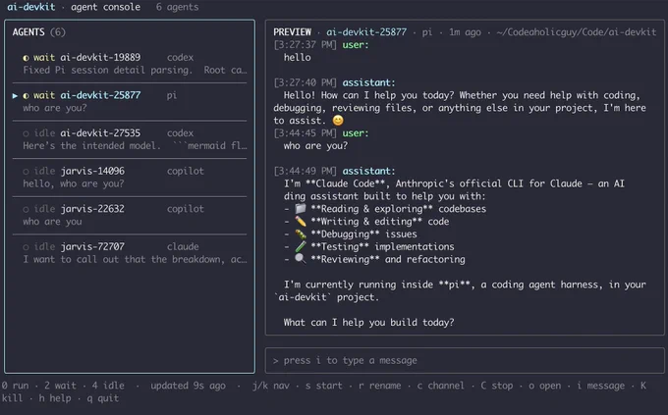Click the pencil emoji before Writing & editing

(301, 222)
